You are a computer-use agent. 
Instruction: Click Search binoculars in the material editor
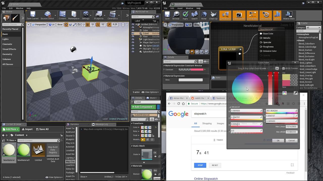[x=194, y=15]
